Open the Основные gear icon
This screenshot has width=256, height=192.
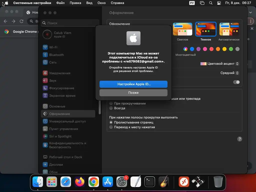coord(45,106)
